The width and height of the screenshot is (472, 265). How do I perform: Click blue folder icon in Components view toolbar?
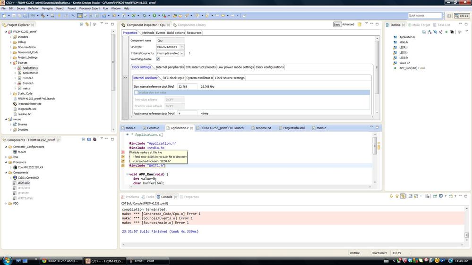coord(89,140)
